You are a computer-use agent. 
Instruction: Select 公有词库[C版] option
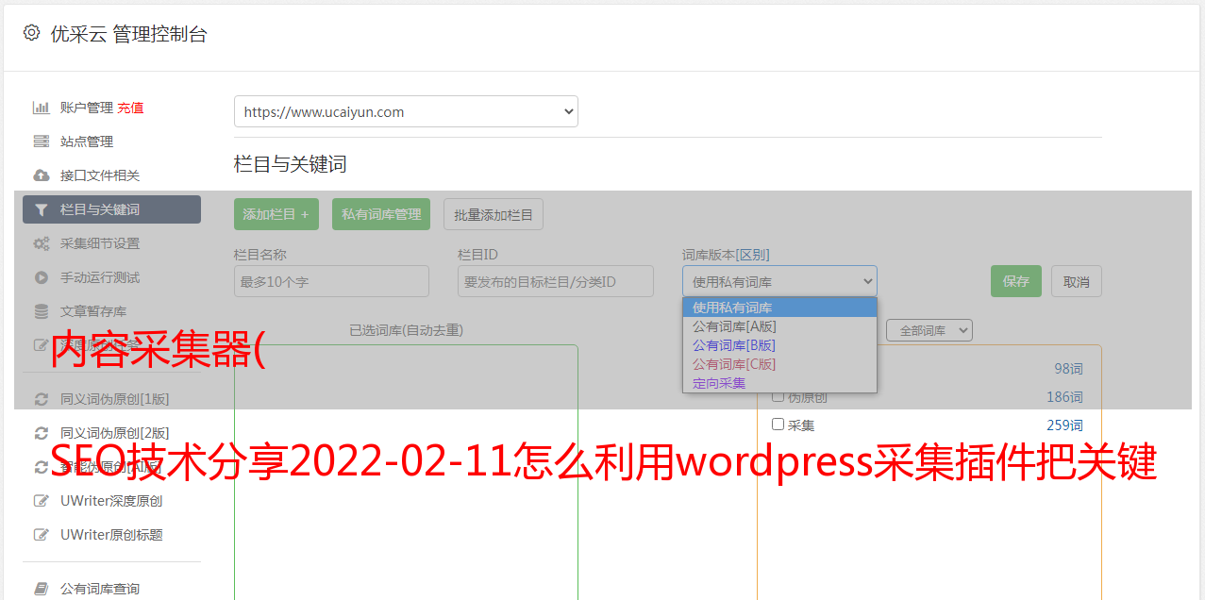tap(779, 364)
